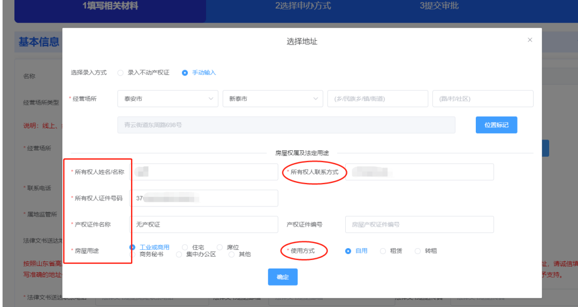The width and height of the screenshot is (578, 307).
Task: Select 商务秘书 house usage radio
Action: tap(132, 254)
